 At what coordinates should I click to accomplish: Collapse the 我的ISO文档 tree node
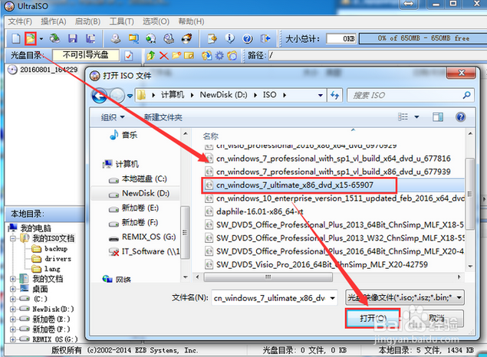[13, 238]
